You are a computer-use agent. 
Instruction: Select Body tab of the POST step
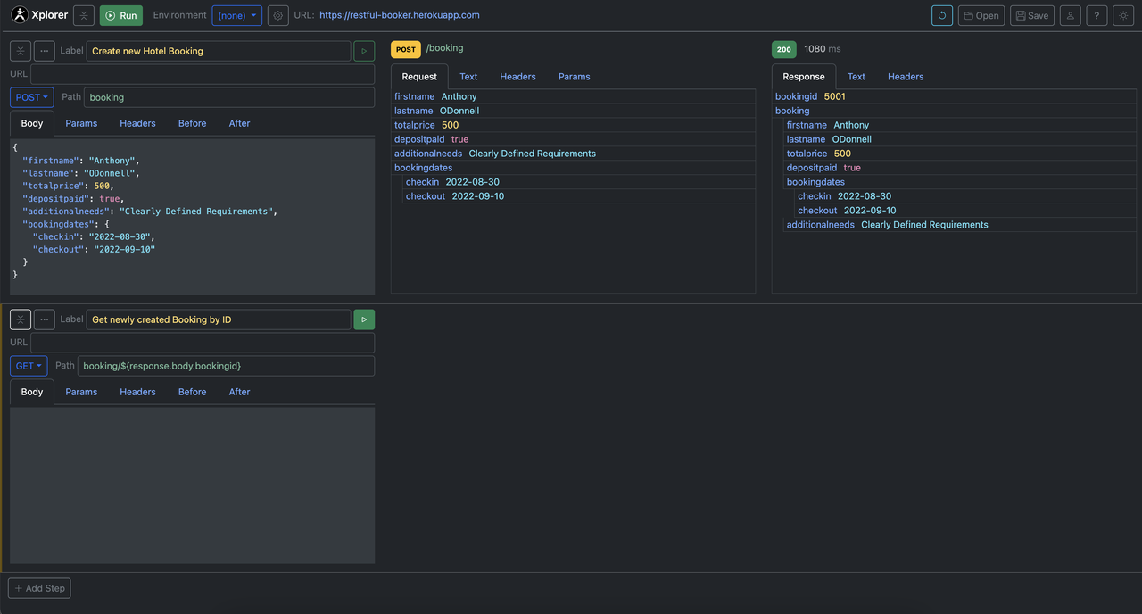pyautogui.click(x=32, y=123)
